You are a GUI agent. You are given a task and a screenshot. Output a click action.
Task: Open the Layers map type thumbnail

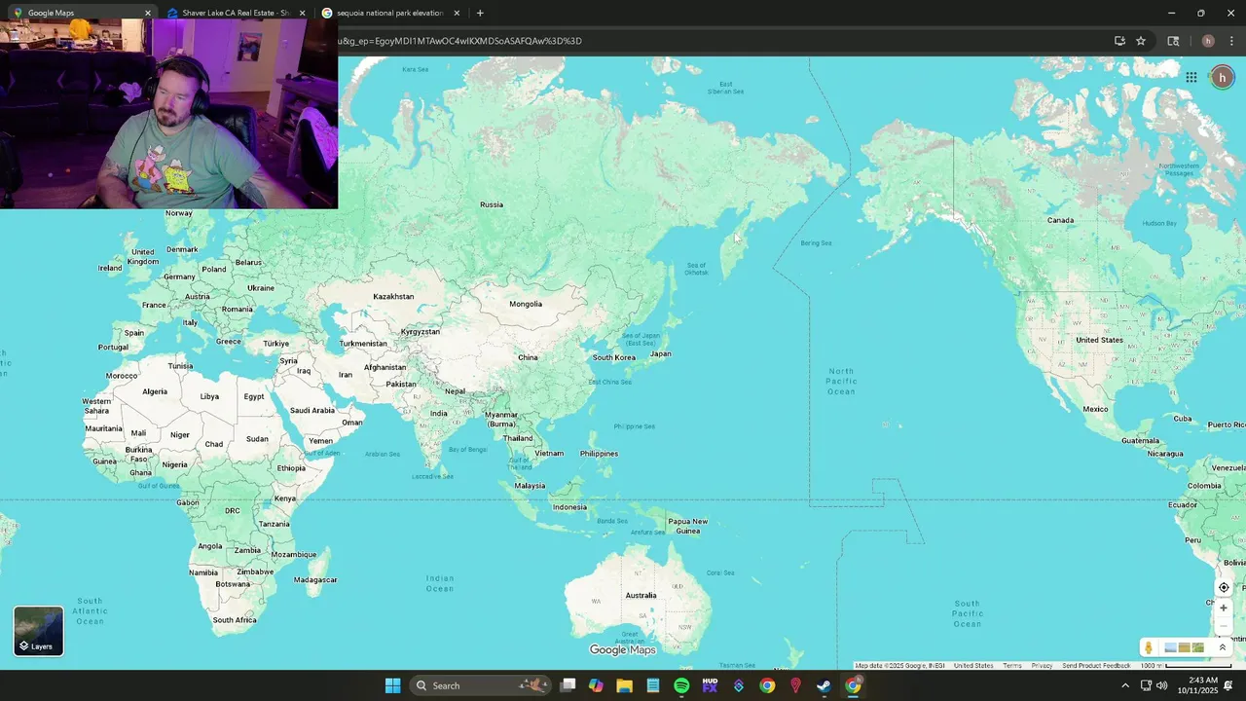click(x=39, y=631)
